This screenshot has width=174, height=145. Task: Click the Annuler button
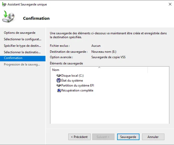tap(153, 137)
